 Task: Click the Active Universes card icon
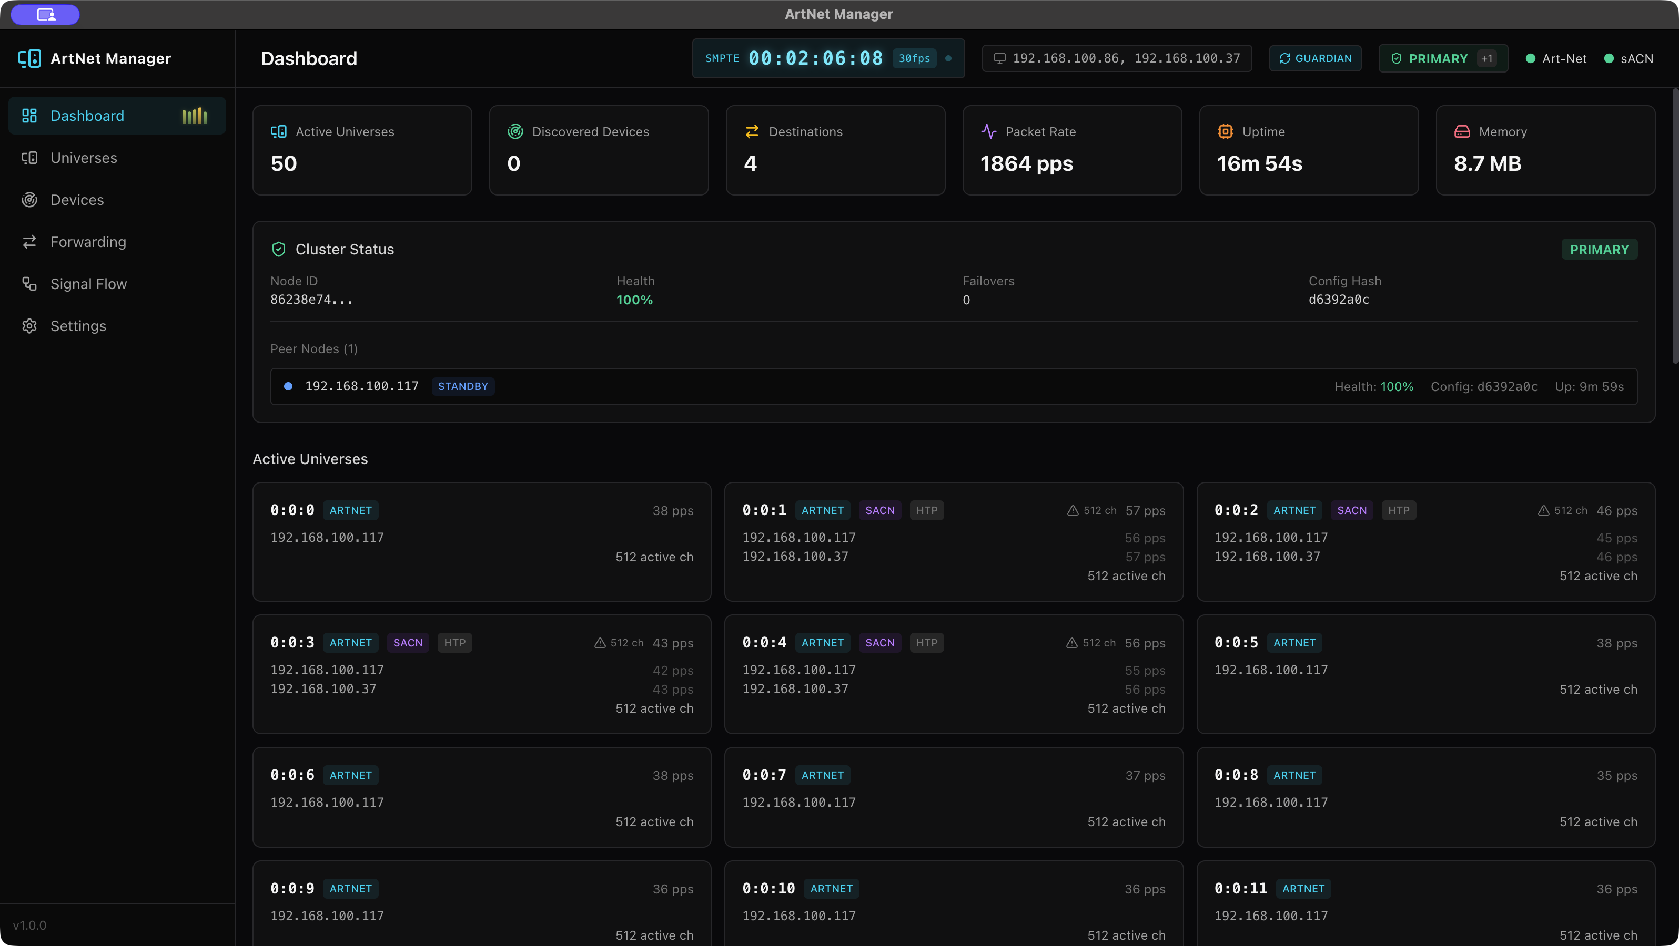278,131
